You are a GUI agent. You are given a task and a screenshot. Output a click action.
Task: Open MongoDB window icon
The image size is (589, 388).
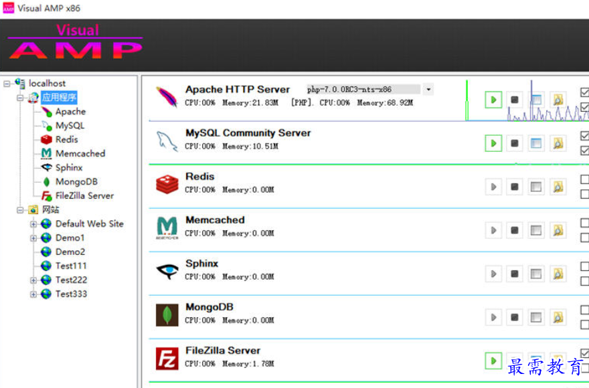[x=536, y=317]
